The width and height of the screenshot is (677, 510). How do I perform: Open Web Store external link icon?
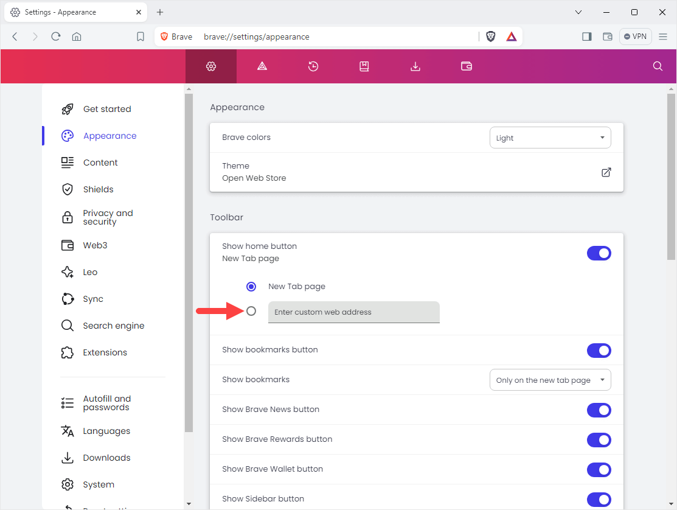(x=606, y=172)
